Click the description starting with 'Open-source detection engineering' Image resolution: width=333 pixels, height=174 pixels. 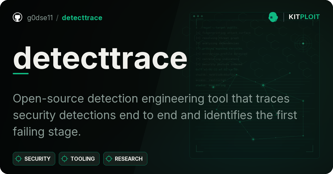pyautogui.click(x=155, y=115)
